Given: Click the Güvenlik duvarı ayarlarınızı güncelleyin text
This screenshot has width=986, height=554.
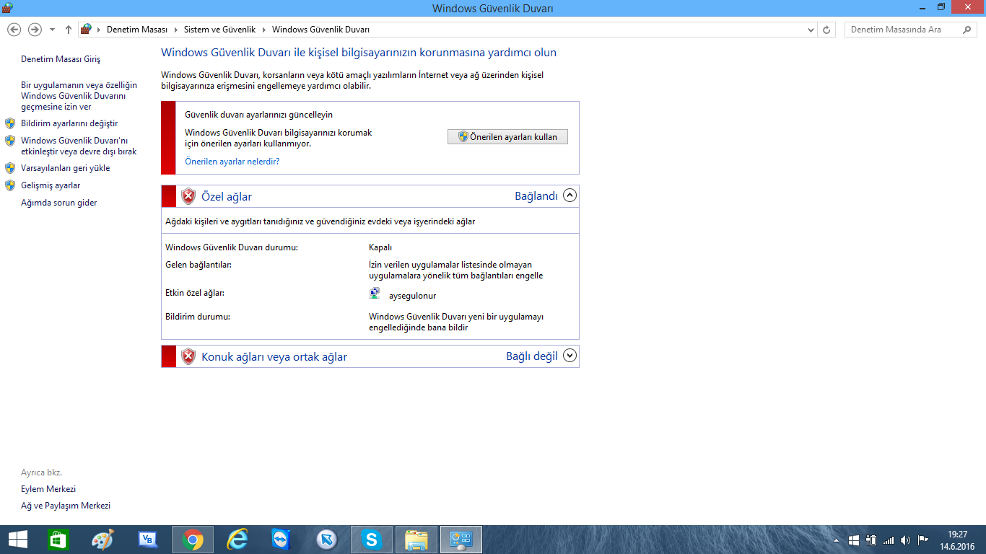Looking at the screenshot, I should point(258,115).
